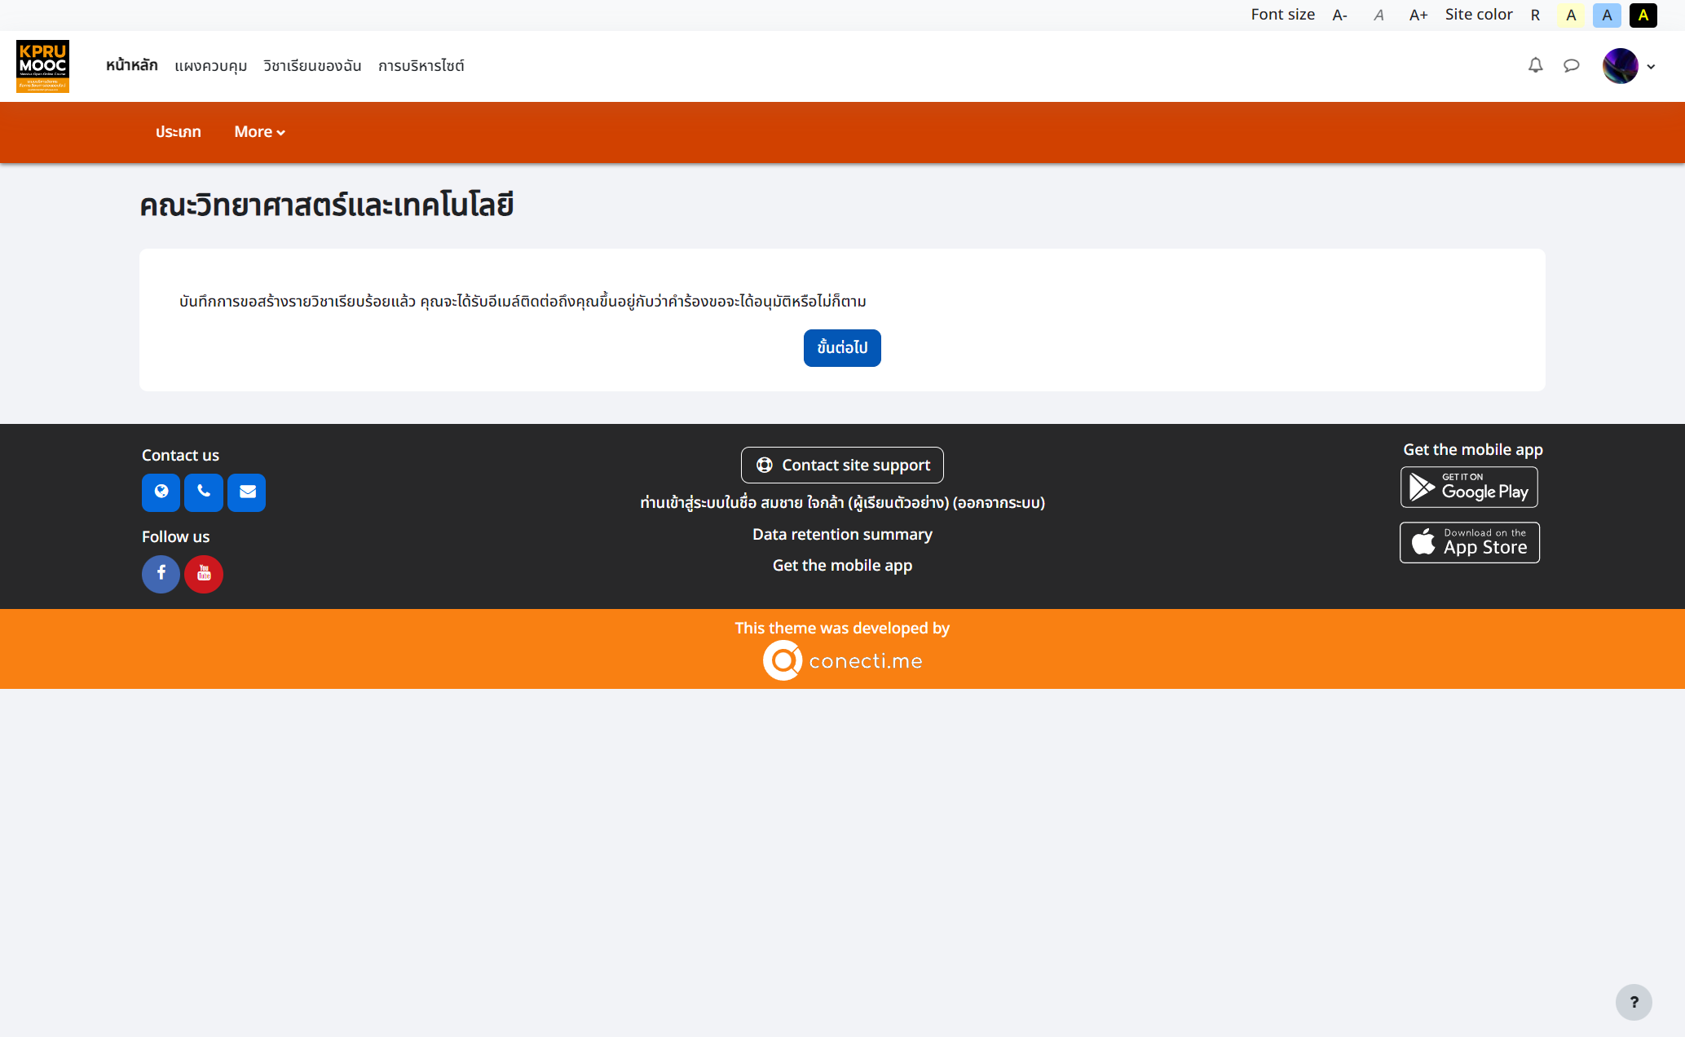This screenshot has height=1037, width=1685.
Task: Open the YouTube follow icon
Action: tap(204, 574)
